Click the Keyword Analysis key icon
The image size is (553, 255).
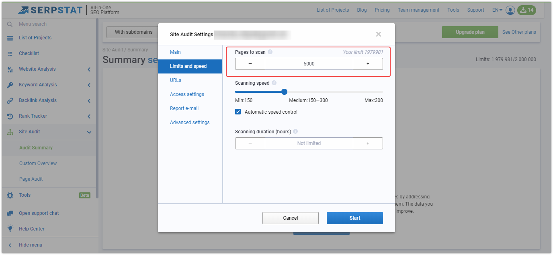click(10, 85)
